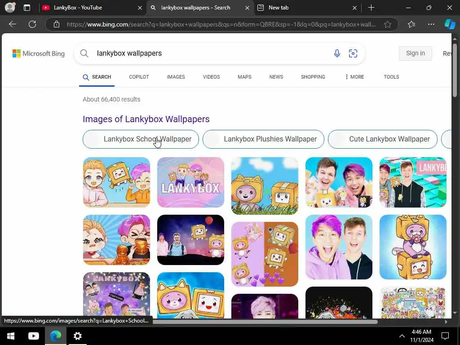Click the Sign in button

[x=416, y=53]
